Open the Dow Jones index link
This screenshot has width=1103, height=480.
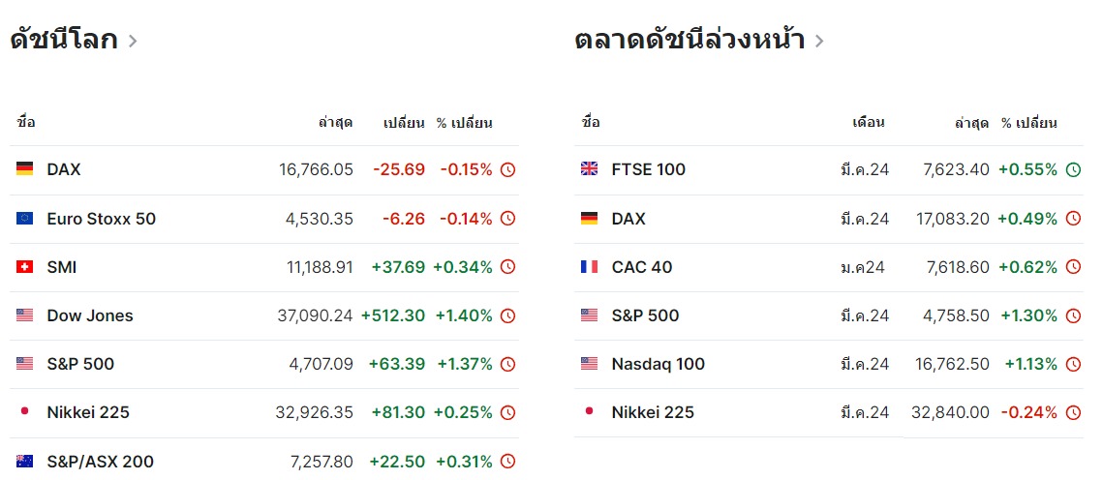pos(90,315)
